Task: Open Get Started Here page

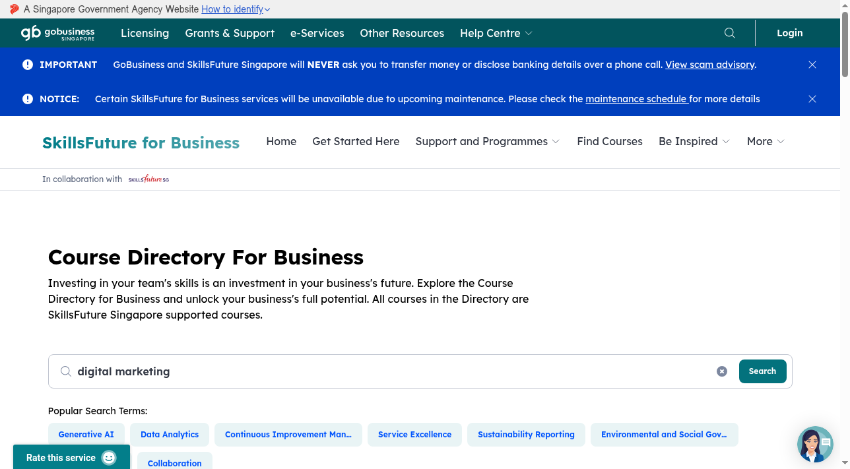Action: [x=356, y=141]
